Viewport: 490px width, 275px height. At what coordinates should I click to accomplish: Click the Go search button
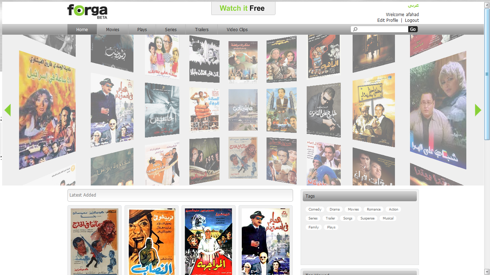pos(413,29)
